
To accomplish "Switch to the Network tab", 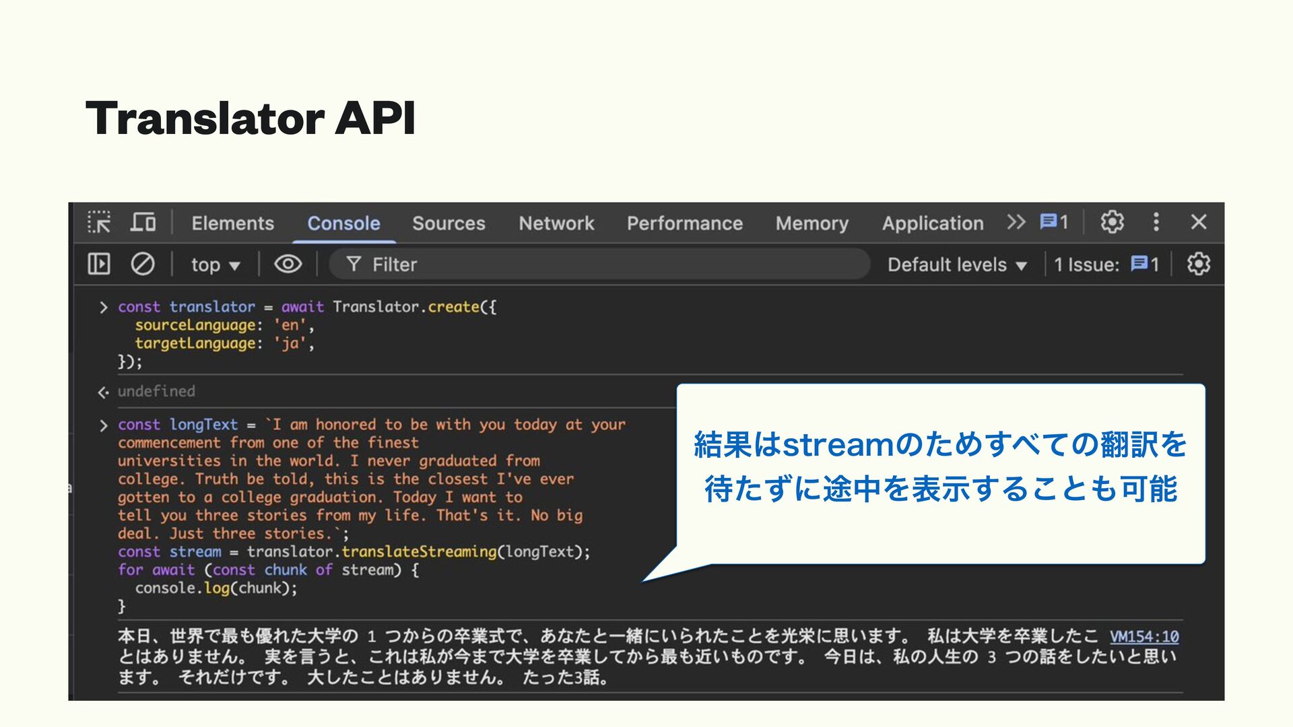I will (x=556, y=223).
